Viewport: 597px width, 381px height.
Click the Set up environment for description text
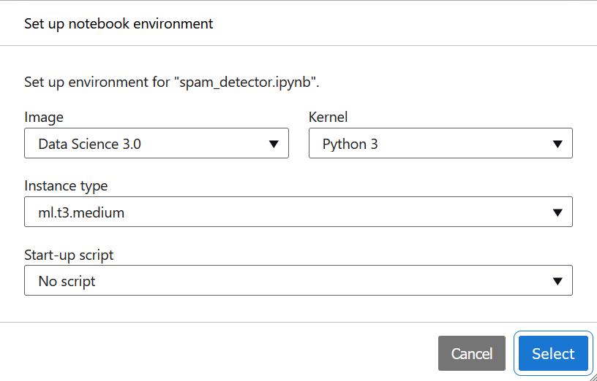click(97, 82)
